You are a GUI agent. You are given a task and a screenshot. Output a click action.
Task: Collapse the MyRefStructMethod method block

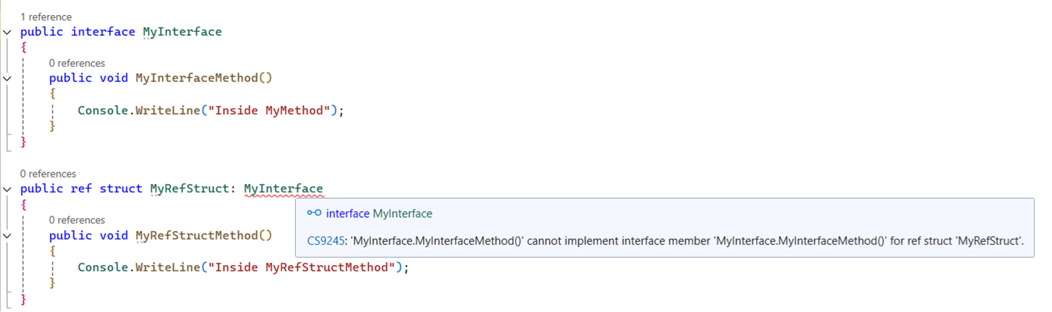pos(7,236)
